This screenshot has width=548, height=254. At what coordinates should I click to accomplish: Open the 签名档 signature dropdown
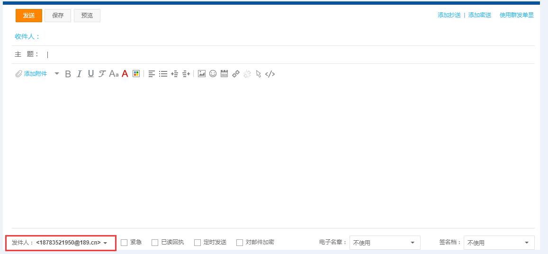pyautogui.click(x=499, y=243)
